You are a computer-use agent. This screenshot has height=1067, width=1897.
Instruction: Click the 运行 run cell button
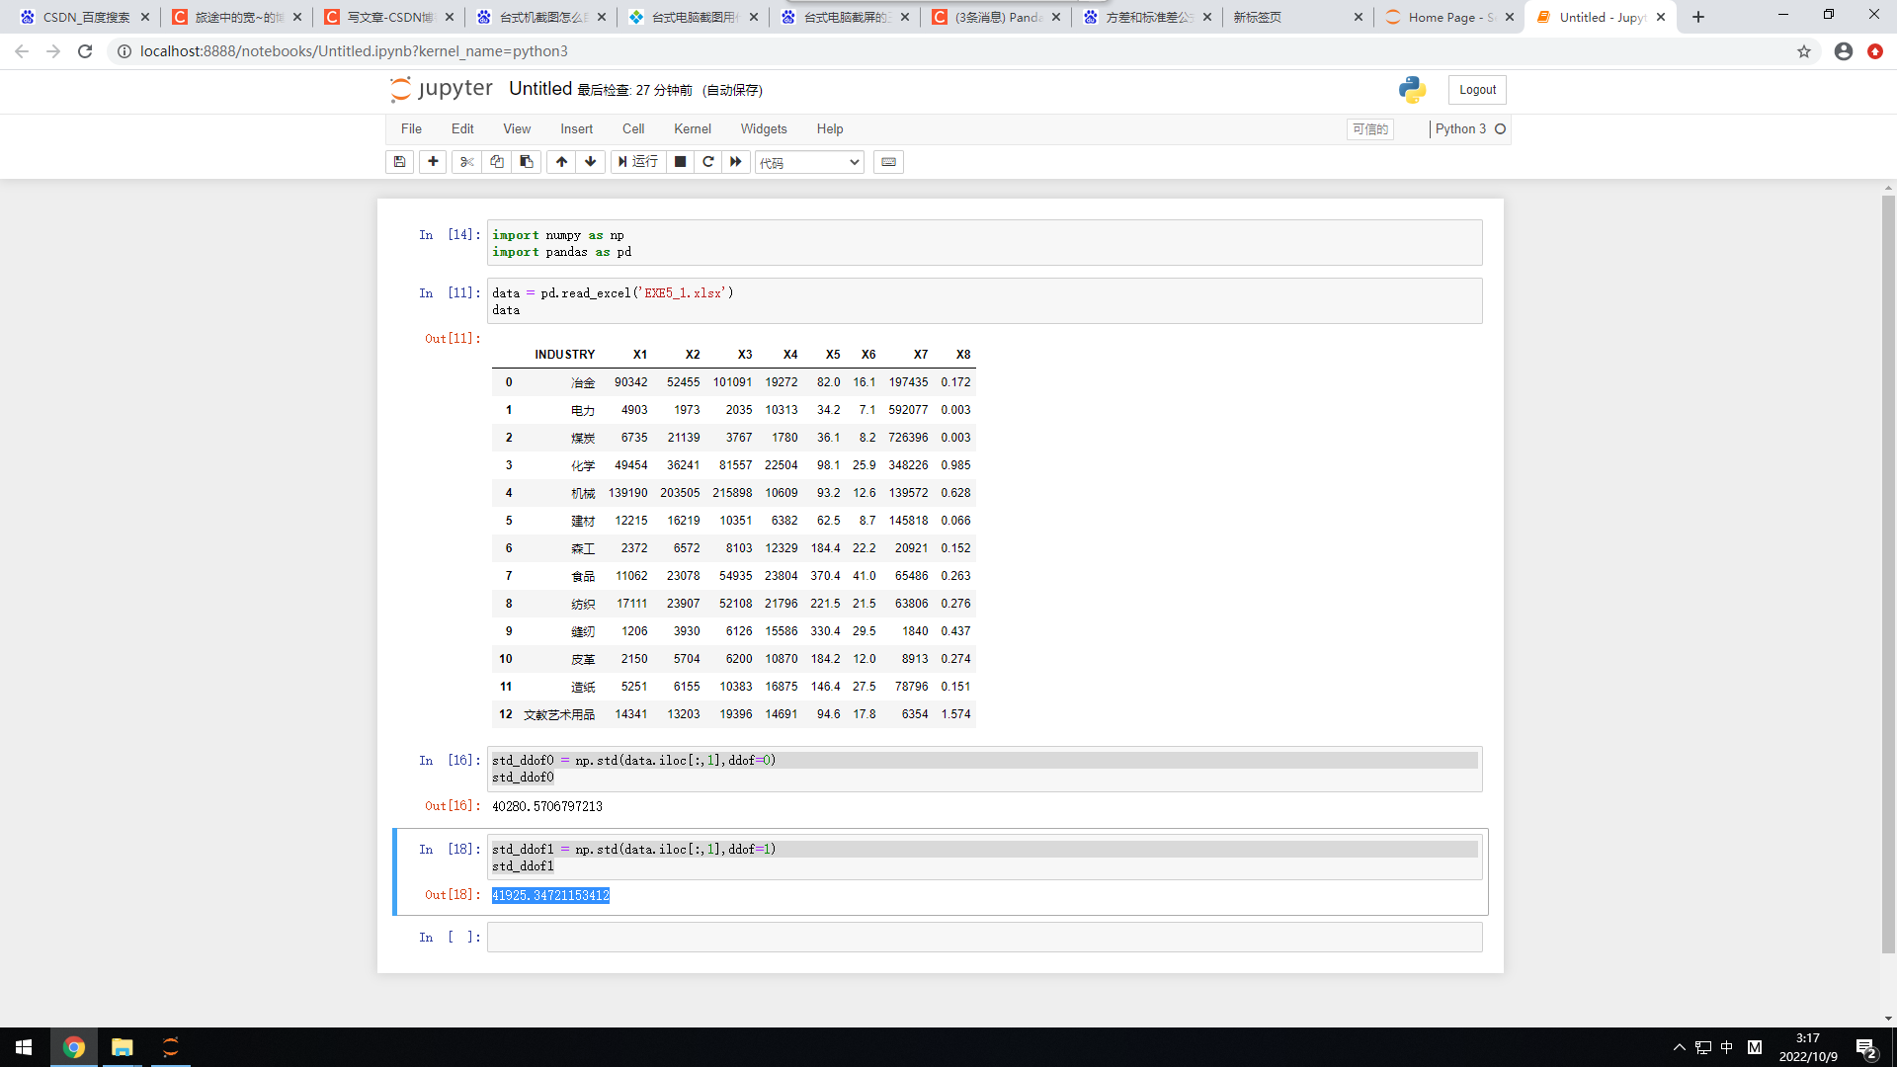click(638, 162)
